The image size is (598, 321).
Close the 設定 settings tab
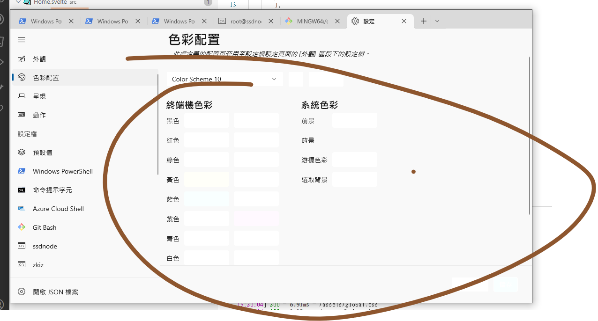404,21
